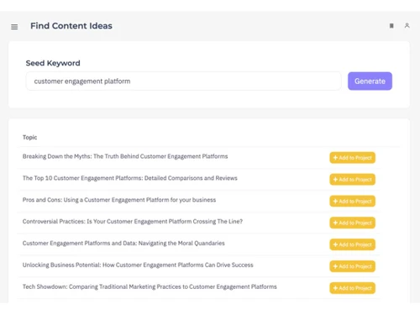Add 'Controversial Practices' topic to project
This screenshot has width=420, height=315.
tap(352, 223)
